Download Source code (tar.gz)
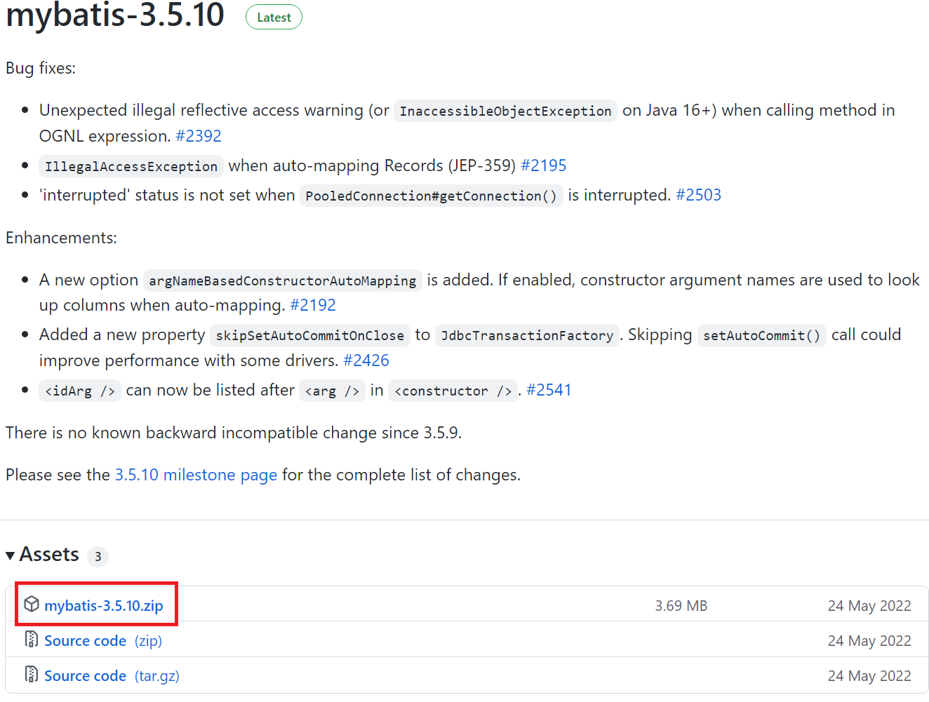Image resolution: width=929 pixels, height=702 pixels. [112, 675]
